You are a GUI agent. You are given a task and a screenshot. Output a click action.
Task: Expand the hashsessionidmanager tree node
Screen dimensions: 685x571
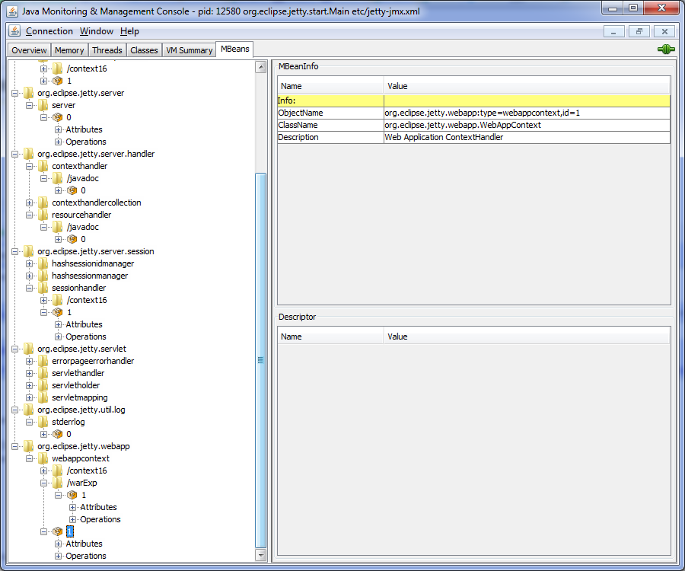click(x=30, y=263)
